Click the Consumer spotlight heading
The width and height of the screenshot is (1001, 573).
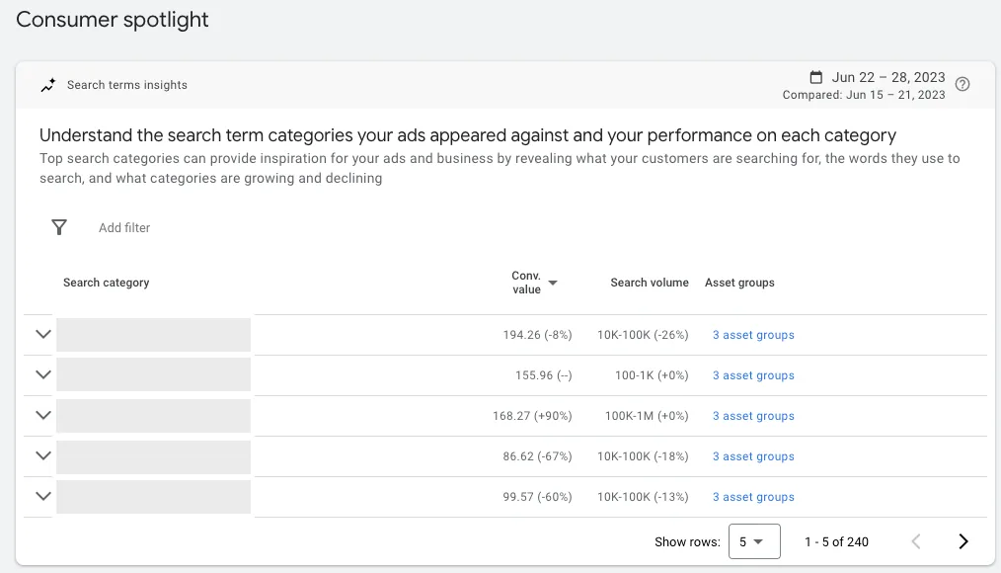coord(113,20)
